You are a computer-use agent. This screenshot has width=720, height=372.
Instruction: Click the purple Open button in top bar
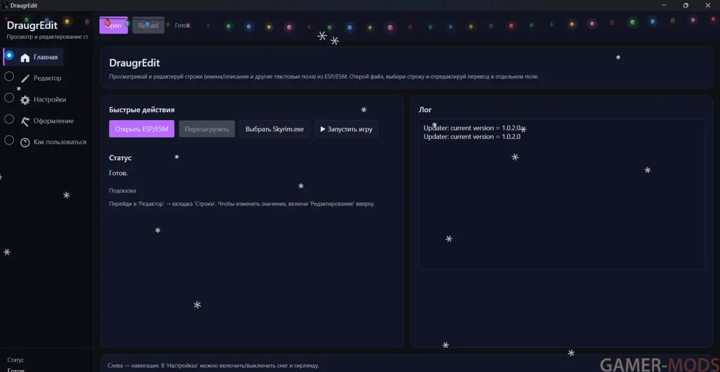point(113,25)
